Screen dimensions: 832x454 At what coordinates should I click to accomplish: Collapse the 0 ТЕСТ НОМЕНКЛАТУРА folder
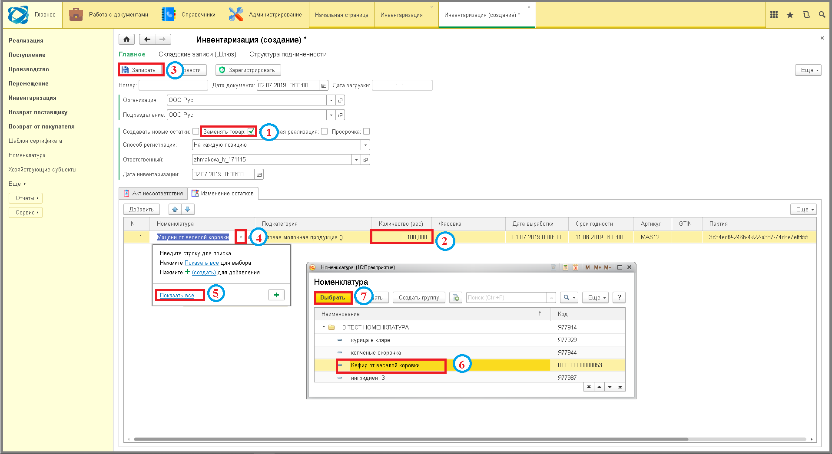pos(324,327)
